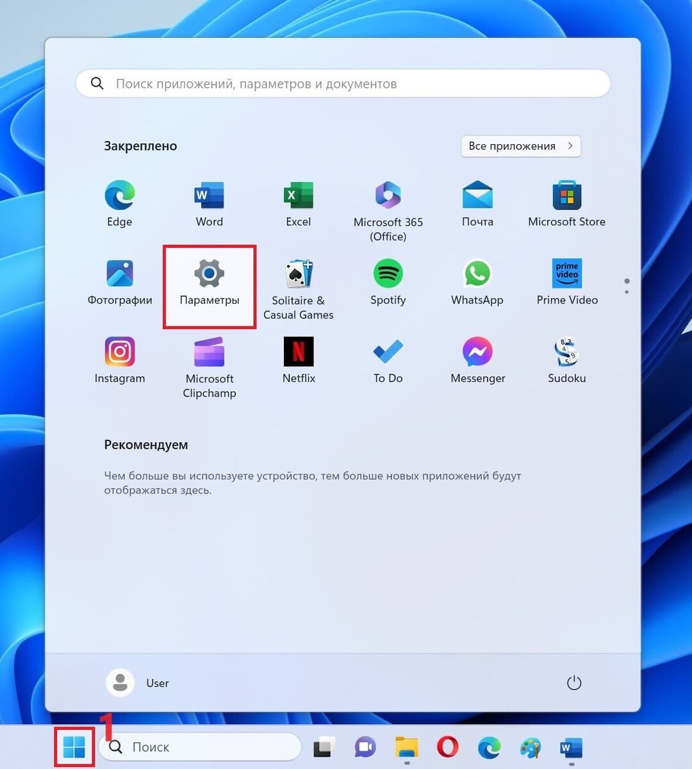Open the power options button
The width and height of the screenshot is (692, 769).
(574, 683)
